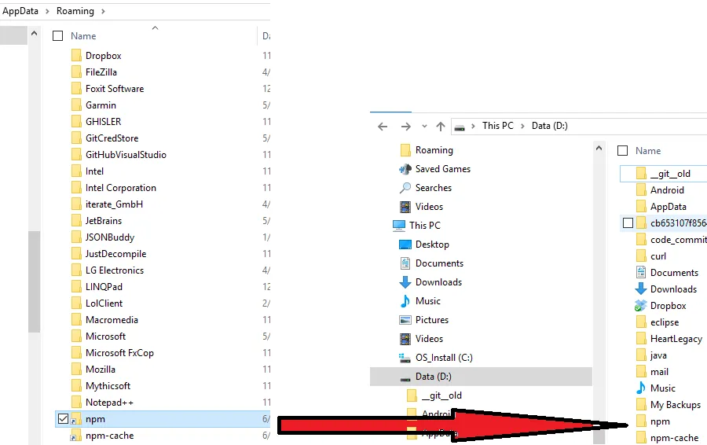Sort by Name column in Roaming window
The image size is (707, 445).
83,36
